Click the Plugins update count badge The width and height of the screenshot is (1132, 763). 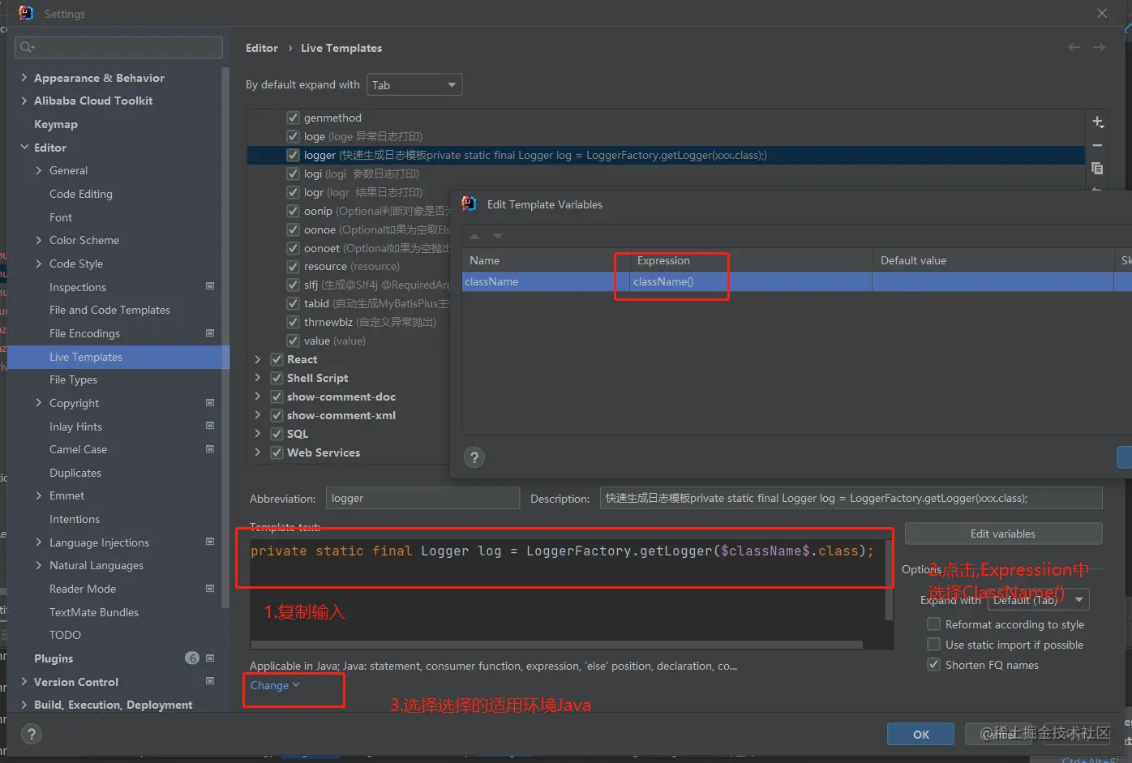coord(192,658)
